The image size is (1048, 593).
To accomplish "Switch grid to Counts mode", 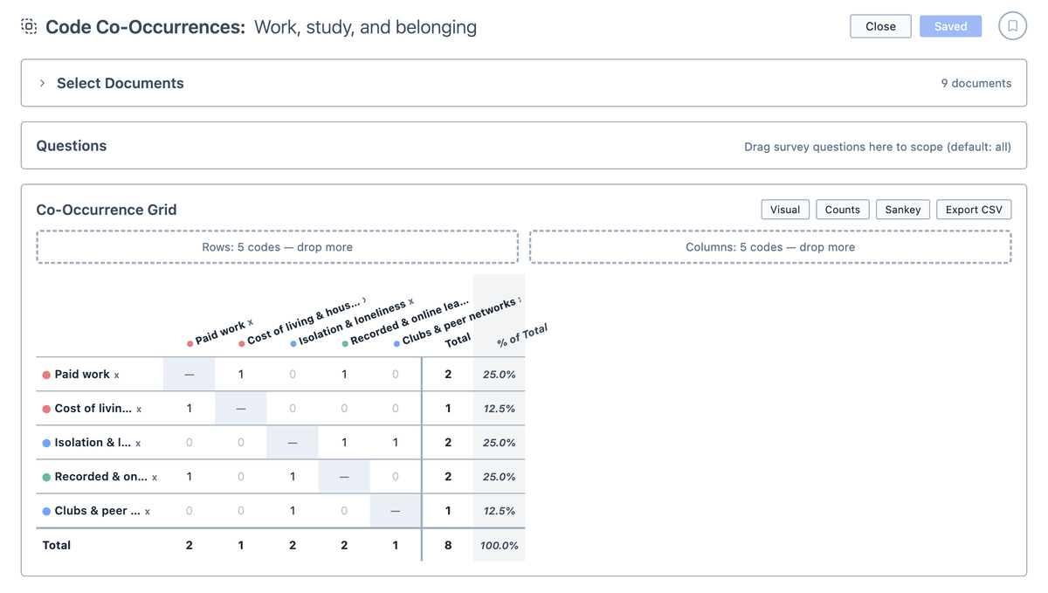I will click(842, 210).
